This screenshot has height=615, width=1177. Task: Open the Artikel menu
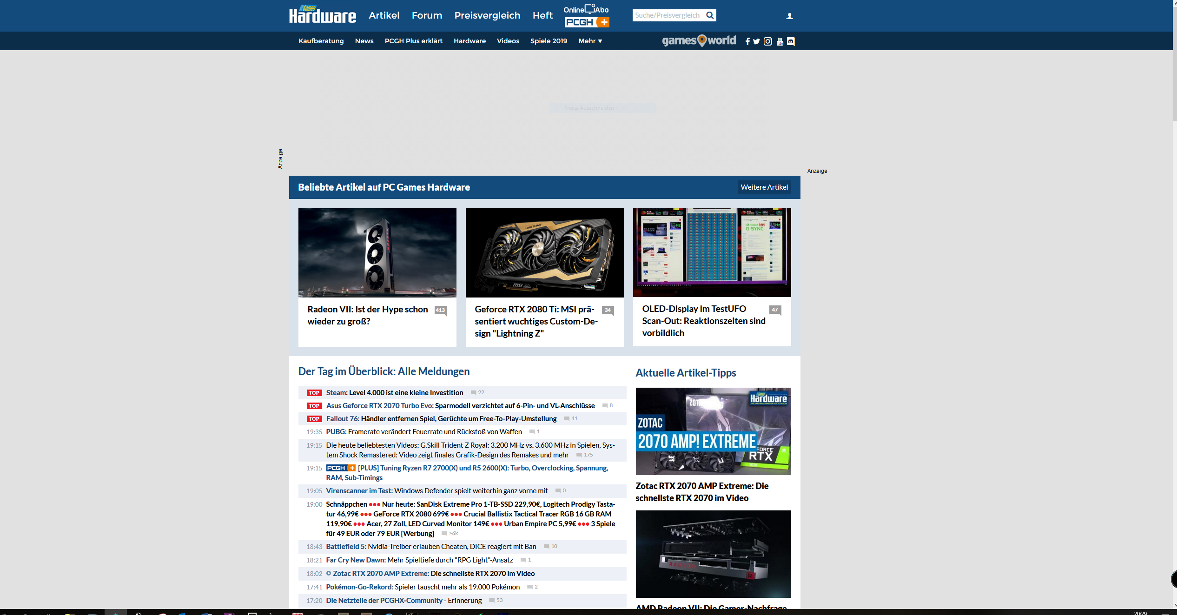click(x=384, y=15)
